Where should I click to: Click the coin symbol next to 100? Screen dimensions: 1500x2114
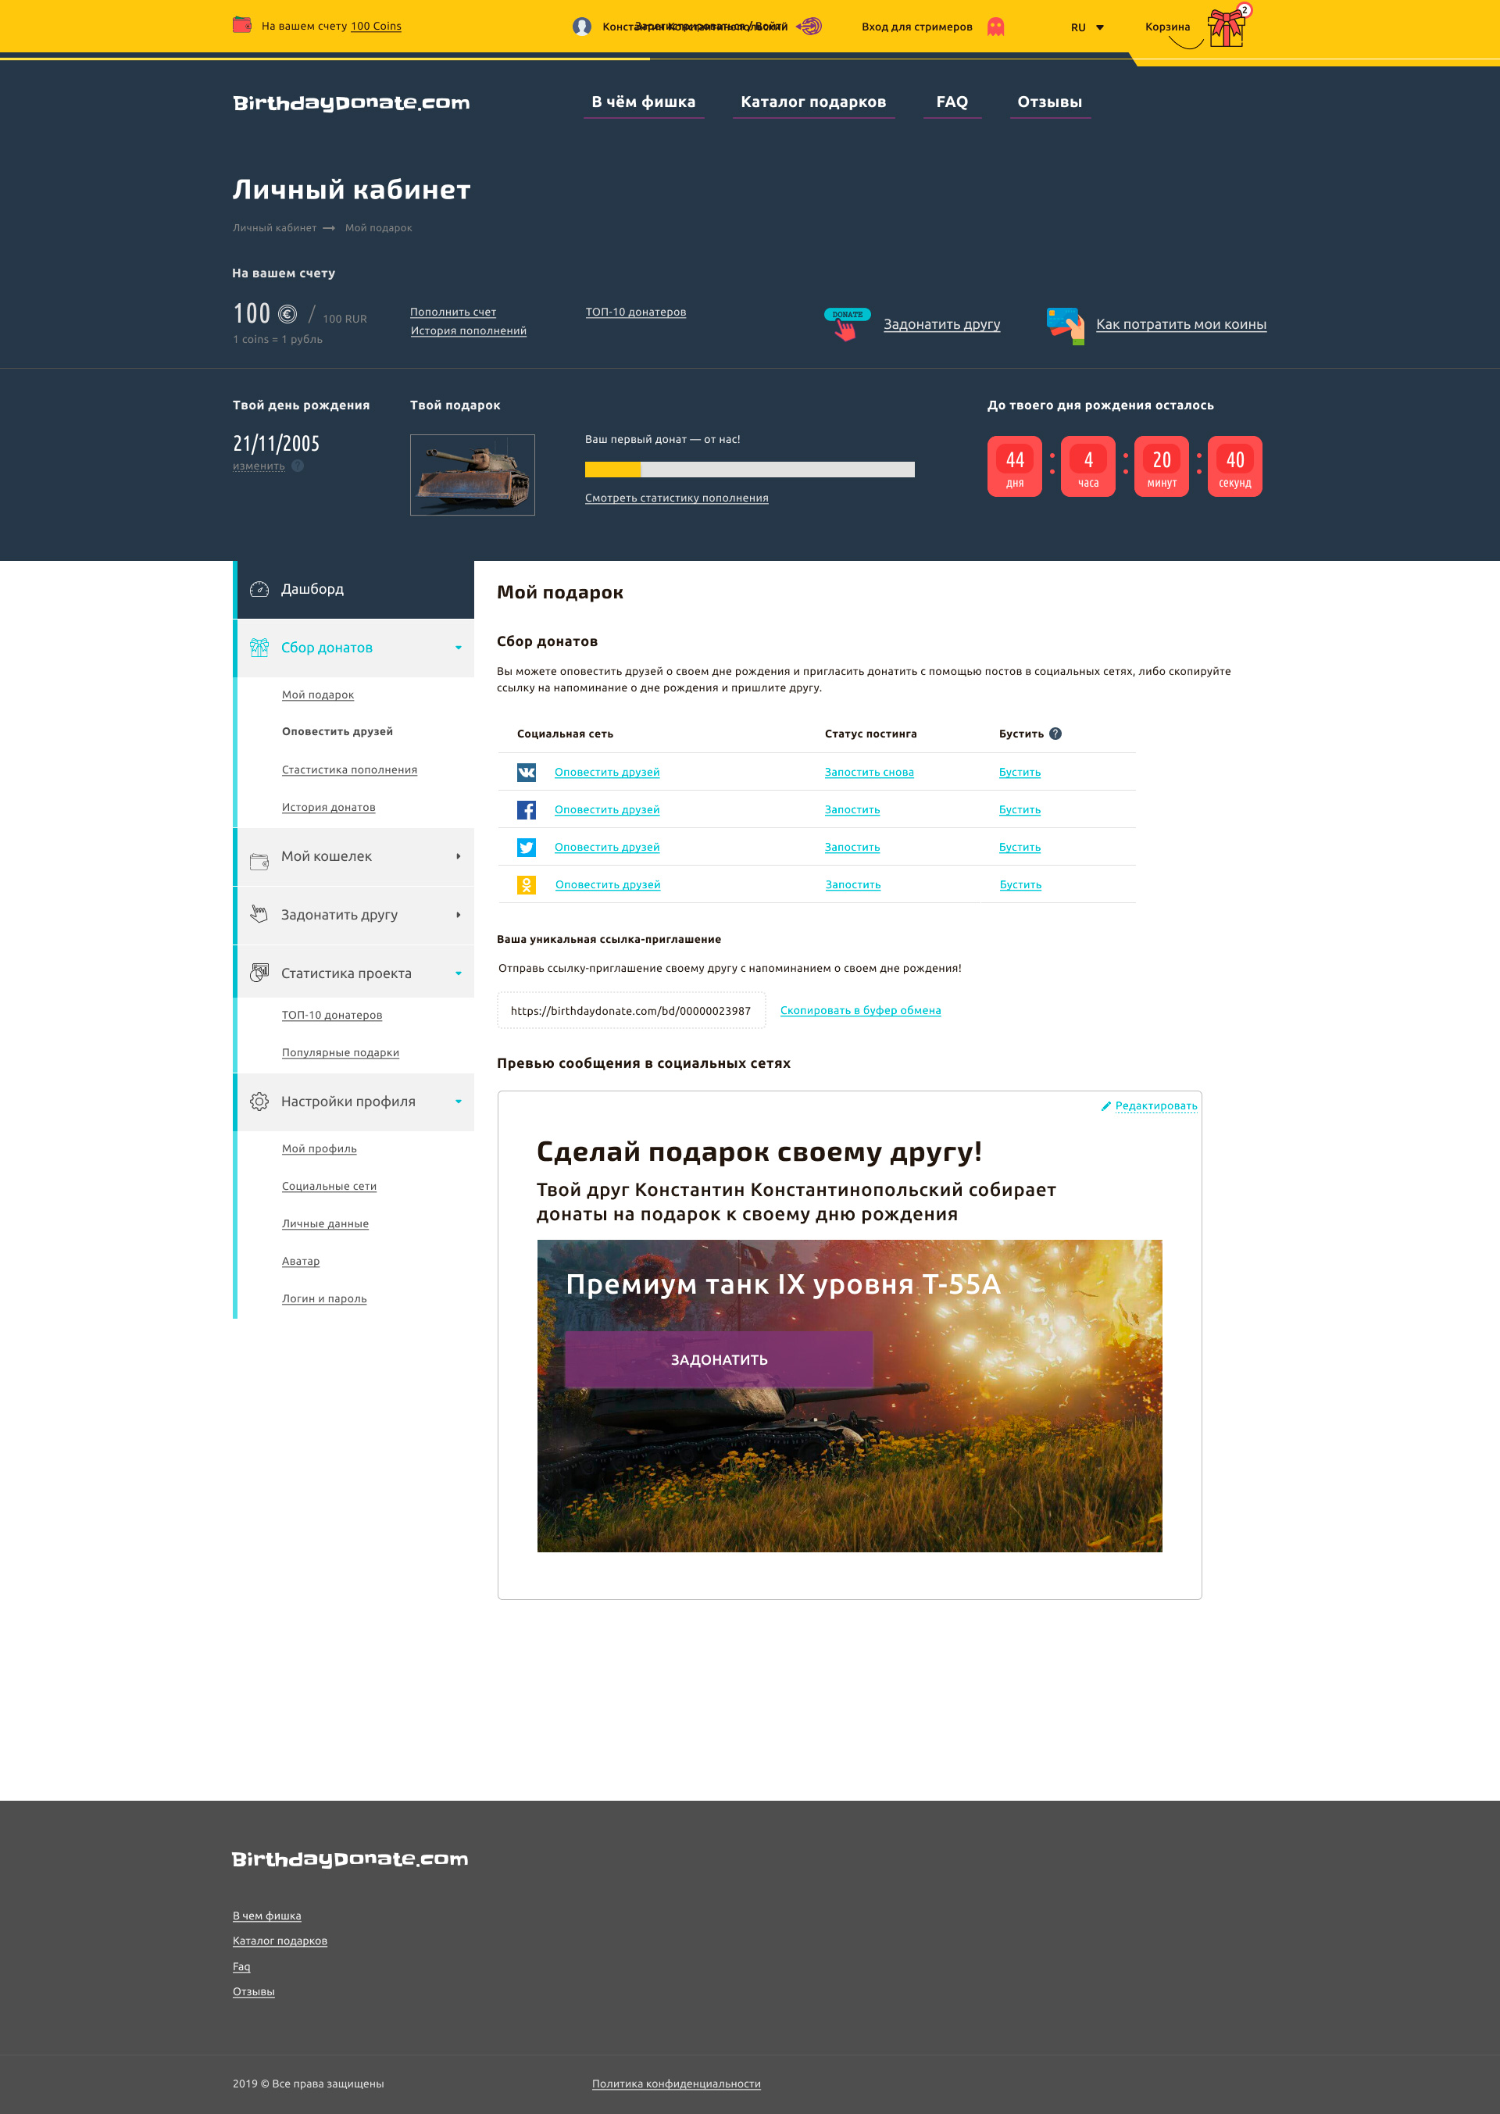[x=287, y=314]
